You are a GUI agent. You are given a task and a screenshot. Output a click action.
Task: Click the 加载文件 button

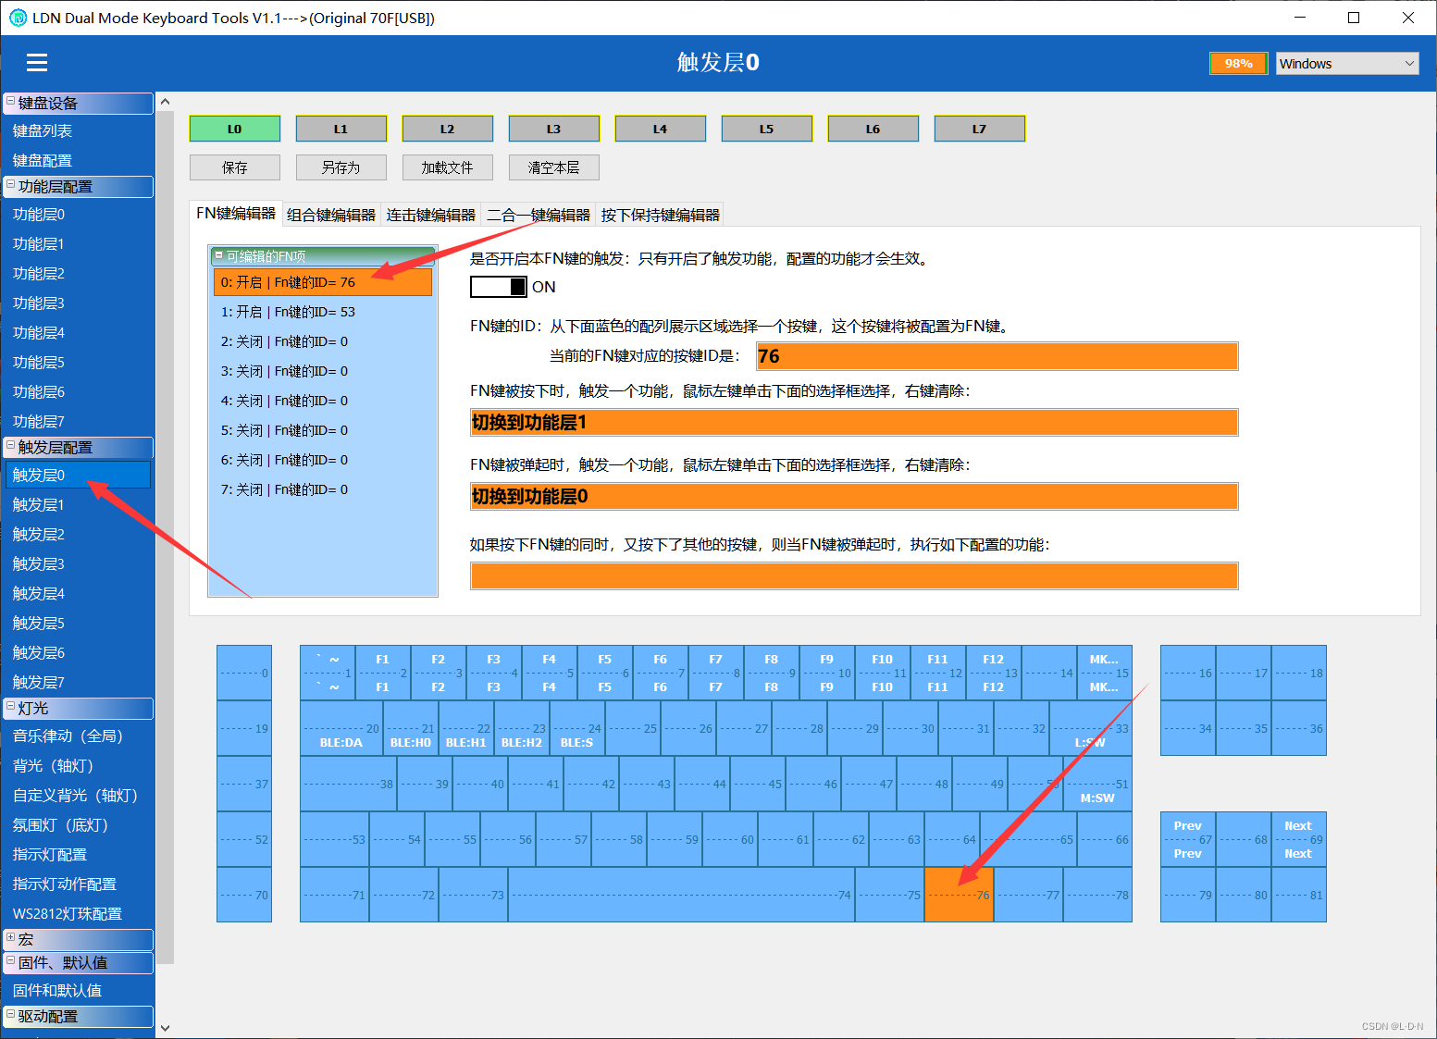pos(448,167)
